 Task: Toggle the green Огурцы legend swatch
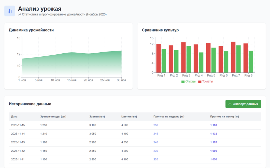[x=183, y=82]
